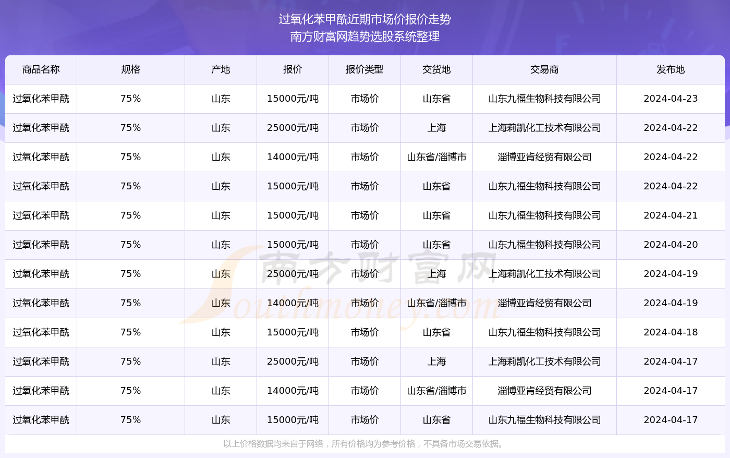Select 15000元/吨 in the 2024-04-21 row
The width and height of the screenshot is (730, 458).
(293, 215)
